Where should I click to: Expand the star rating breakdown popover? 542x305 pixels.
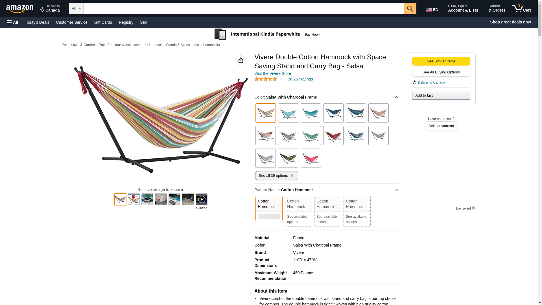281,79
